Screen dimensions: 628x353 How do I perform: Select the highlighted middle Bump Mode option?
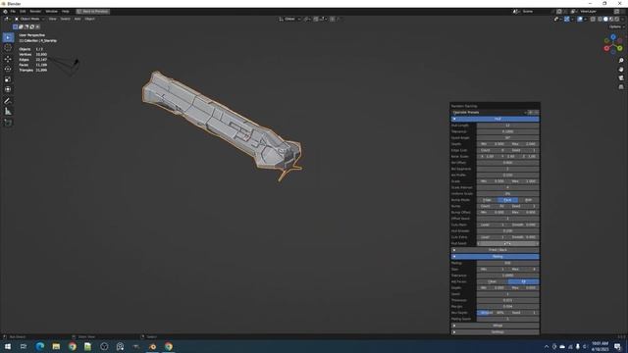tap(507, 200)
